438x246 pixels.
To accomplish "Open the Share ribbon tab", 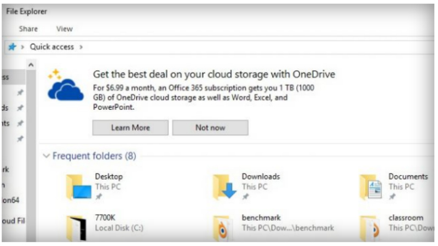I will (x=28, y=29).
